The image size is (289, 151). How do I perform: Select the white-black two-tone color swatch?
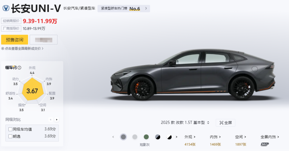point(169,137)
